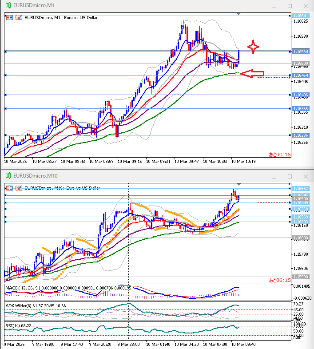This screenshot has width=314, height=349.
Task: Click the M10 window candlestick title icon
Action: [7, 176]
